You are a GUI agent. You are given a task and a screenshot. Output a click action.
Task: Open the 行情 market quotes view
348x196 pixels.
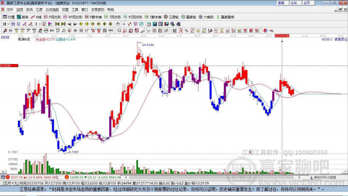(8, 17)
